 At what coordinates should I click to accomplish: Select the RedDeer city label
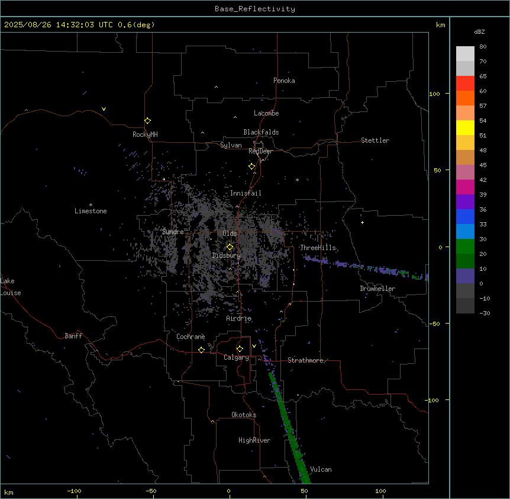point(260,151)
